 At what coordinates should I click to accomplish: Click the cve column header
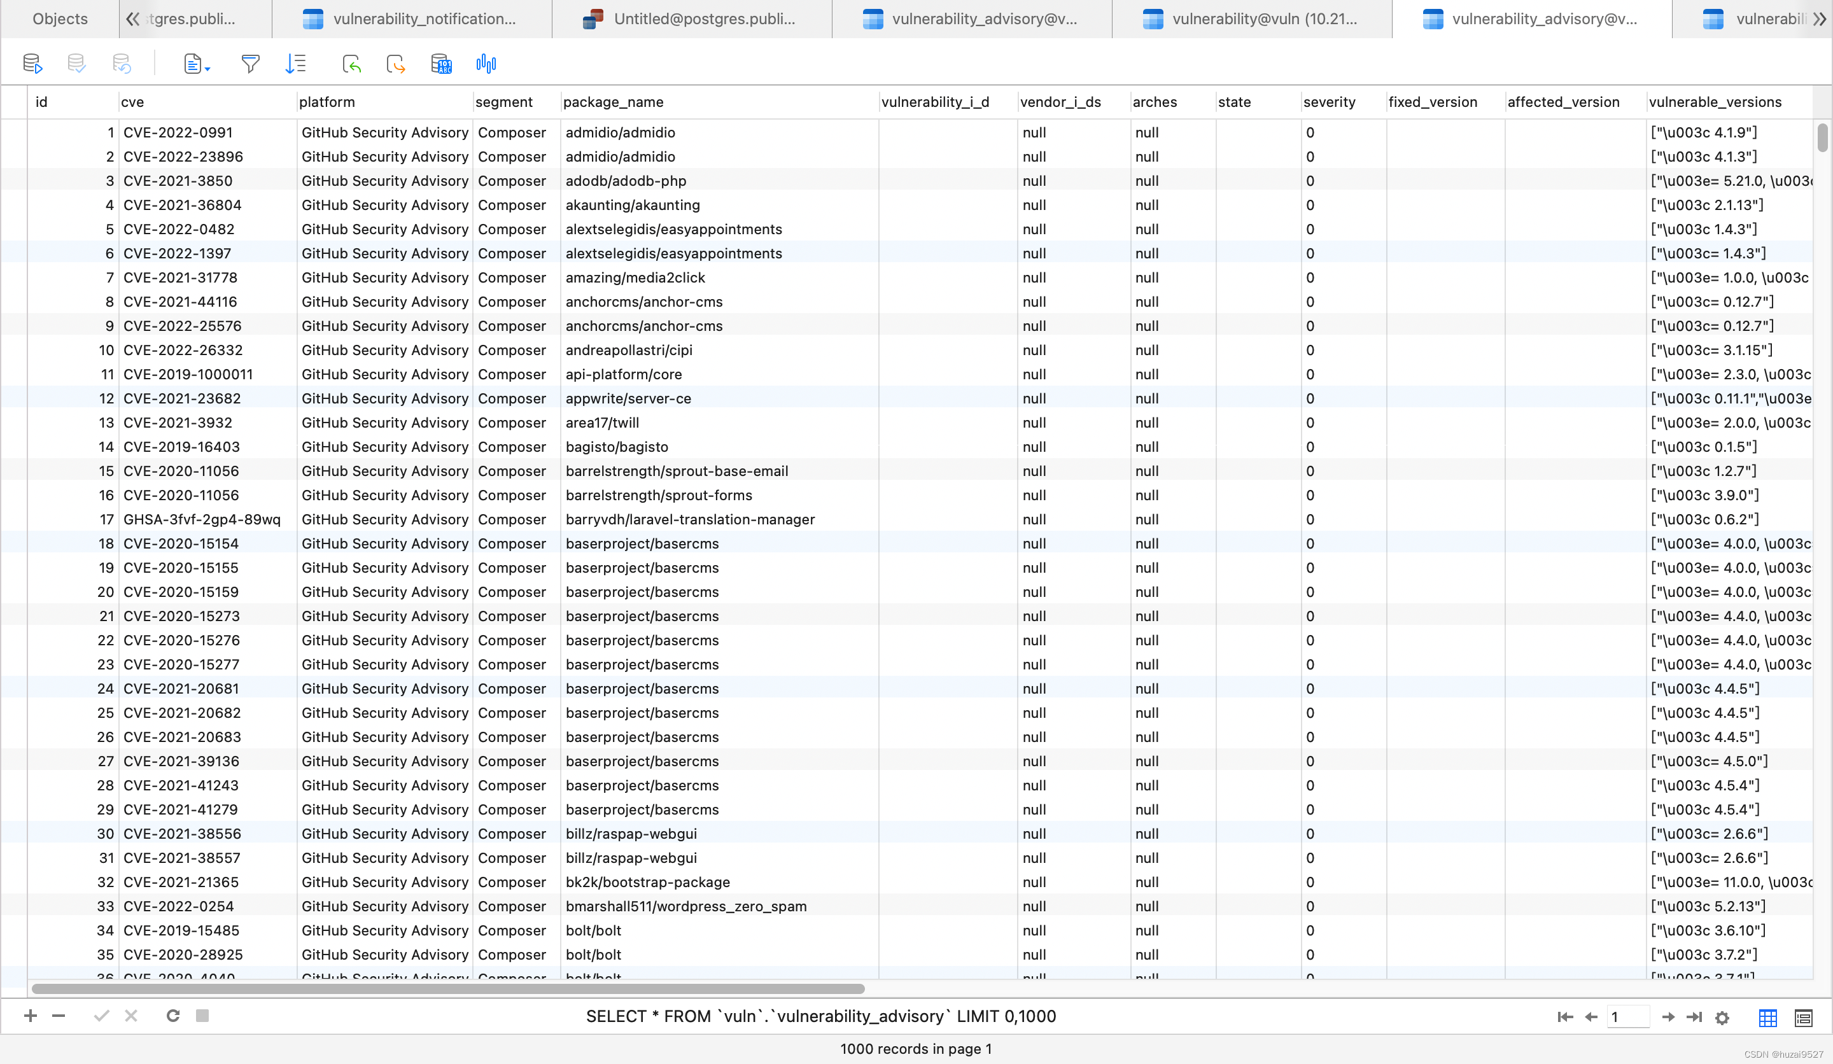[207, 102]
